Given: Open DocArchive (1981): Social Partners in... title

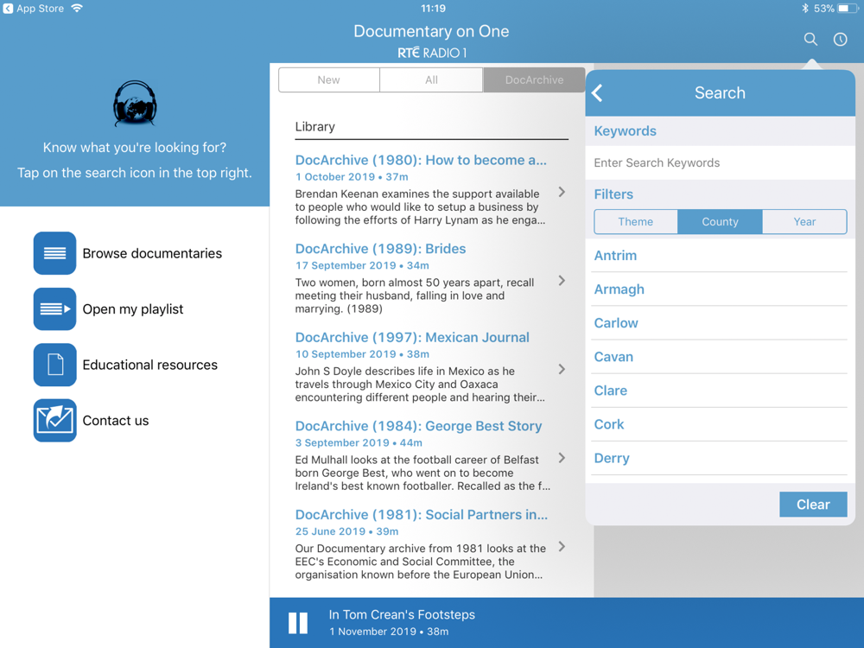Looking at the screenshot, I should tap(422, 515).
